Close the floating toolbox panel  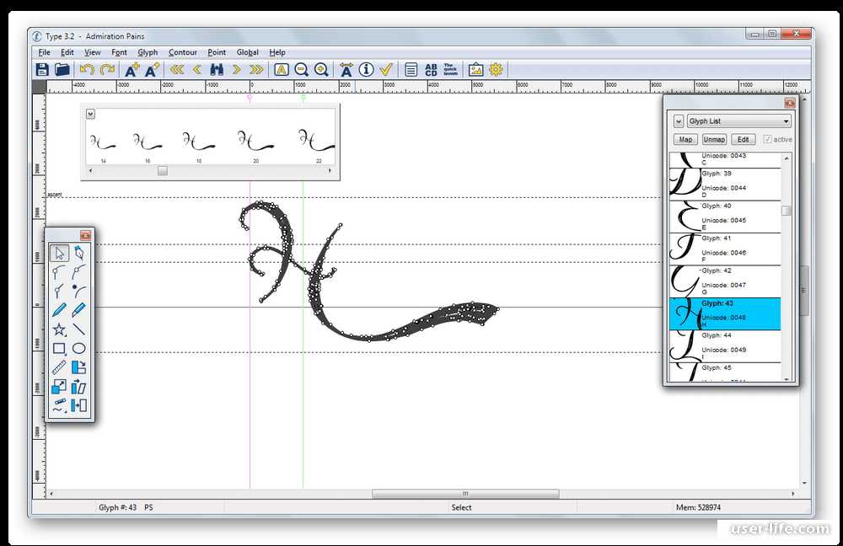pos(85,235)
